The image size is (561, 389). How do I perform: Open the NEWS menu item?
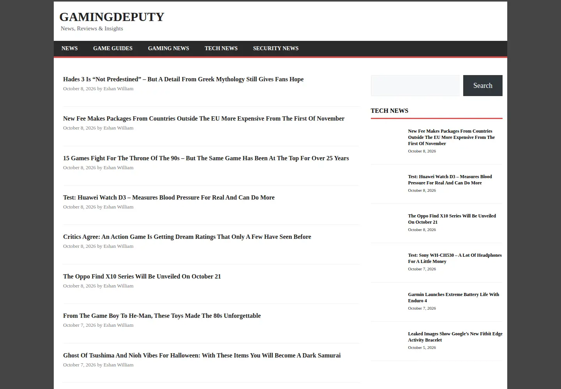pyautogui.click(x=69, y=48)
